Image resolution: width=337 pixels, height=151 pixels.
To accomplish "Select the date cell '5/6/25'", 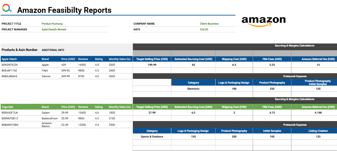I will coord(204,29).
